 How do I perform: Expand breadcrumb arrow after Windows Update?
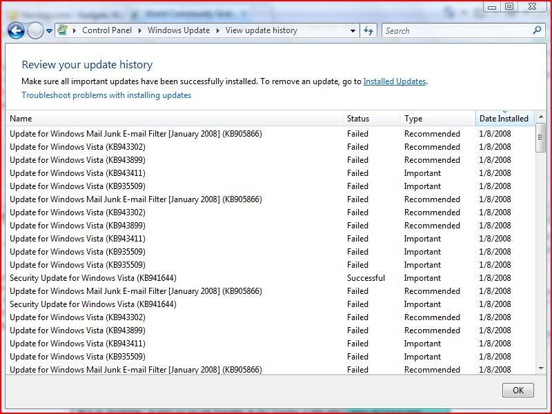pyautogui.click(x=219, y=30)
